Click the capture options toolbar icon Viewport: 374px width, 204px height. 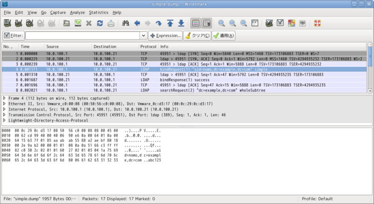(x=18, y=23)
